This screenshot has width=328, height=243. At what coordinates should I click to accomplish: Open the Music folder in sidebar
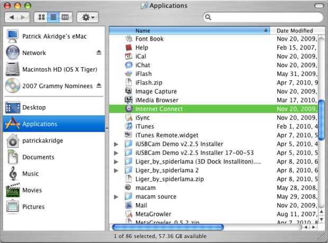[54, 173]
